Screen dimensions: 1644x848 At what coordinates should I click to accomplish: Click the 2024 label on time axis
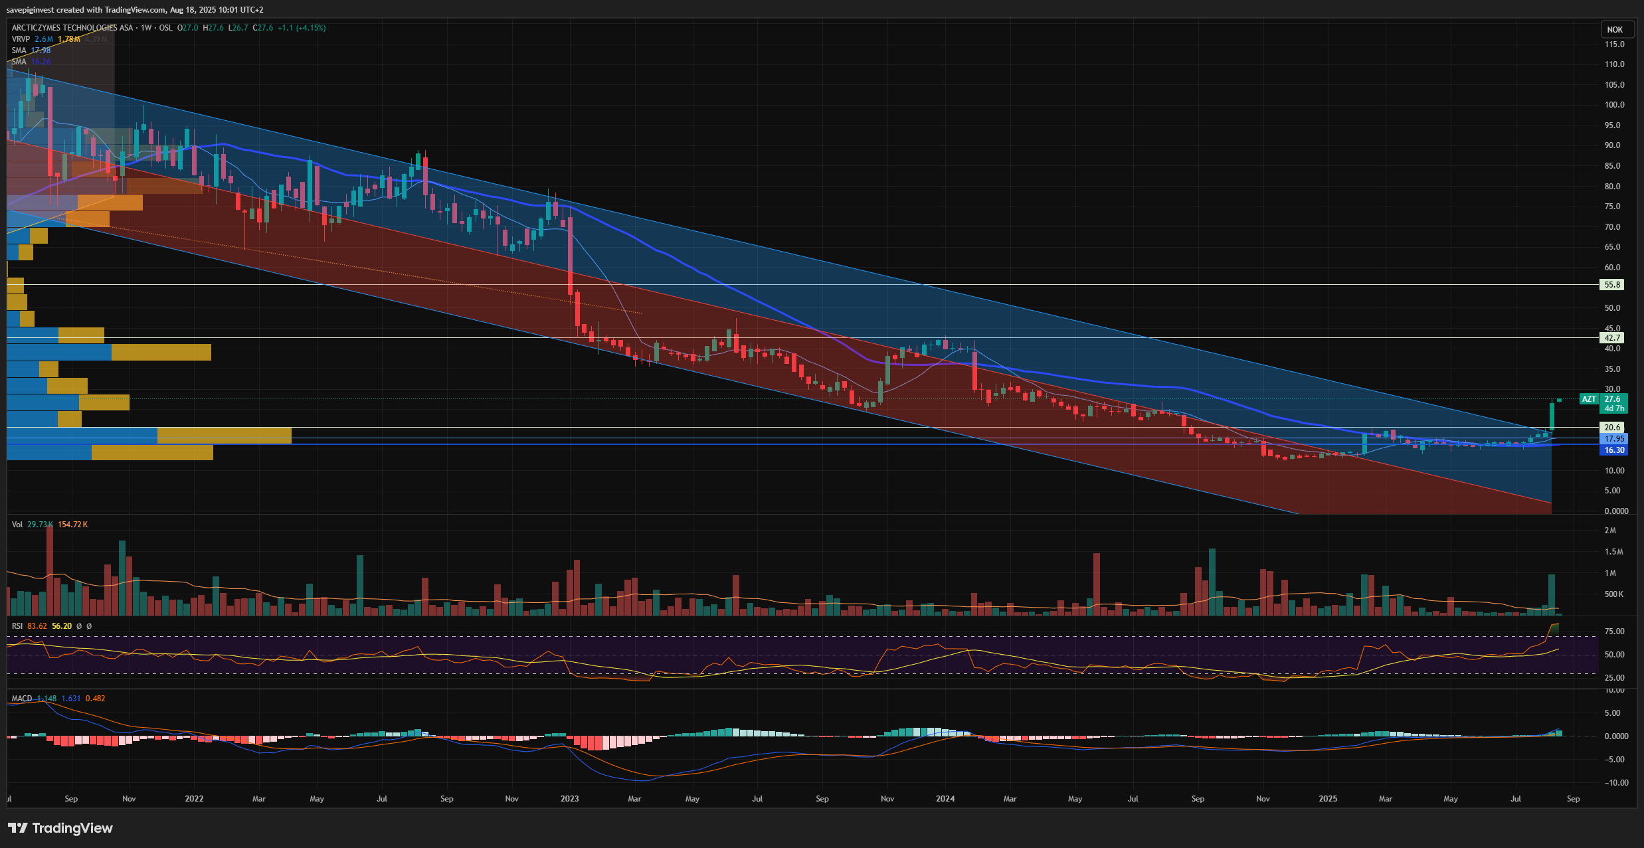click(x=945, y=799)
